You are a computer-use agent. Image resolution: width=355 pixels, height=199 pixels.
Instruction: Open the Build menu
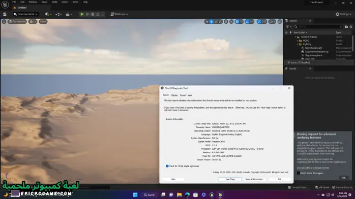[54, 2]
